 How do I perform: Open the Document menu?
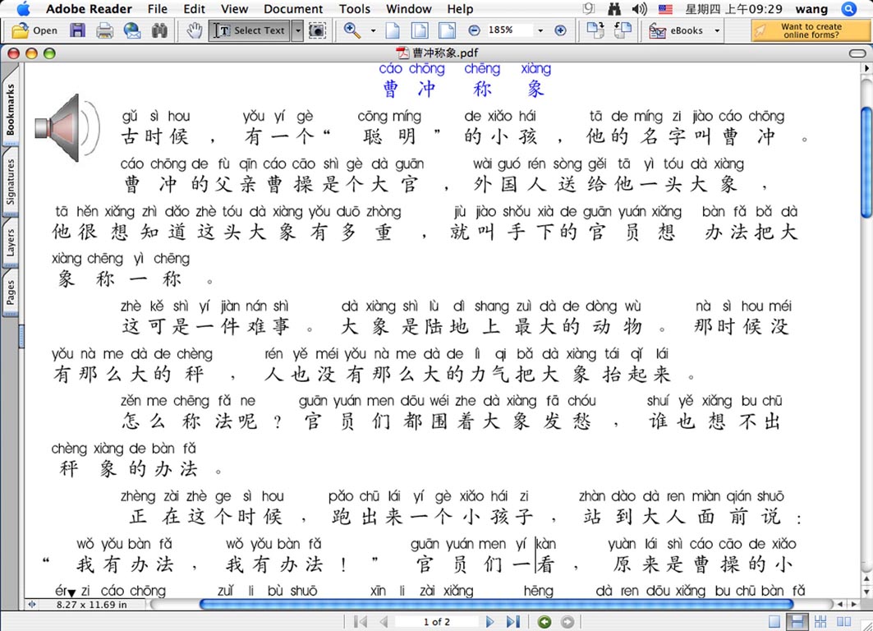tap(293, 9)
